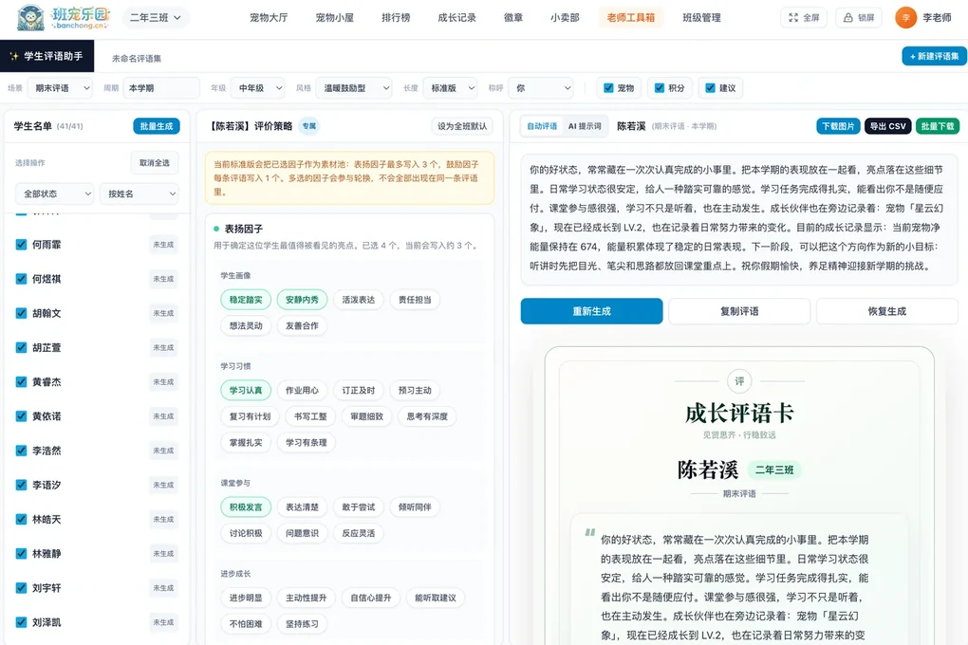Deselect the 安静内秀 factor tag
Image resolution: width=968 pixels, height=645 pixels.
pyautogui.click(x=302, y=300)
